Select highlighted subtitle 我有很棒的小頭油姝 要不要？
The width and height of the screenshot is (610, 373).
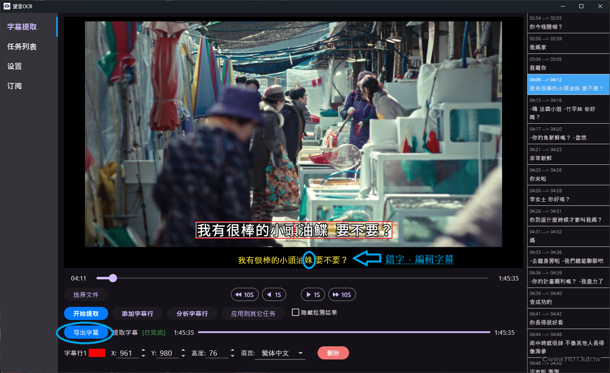[569, 84]
